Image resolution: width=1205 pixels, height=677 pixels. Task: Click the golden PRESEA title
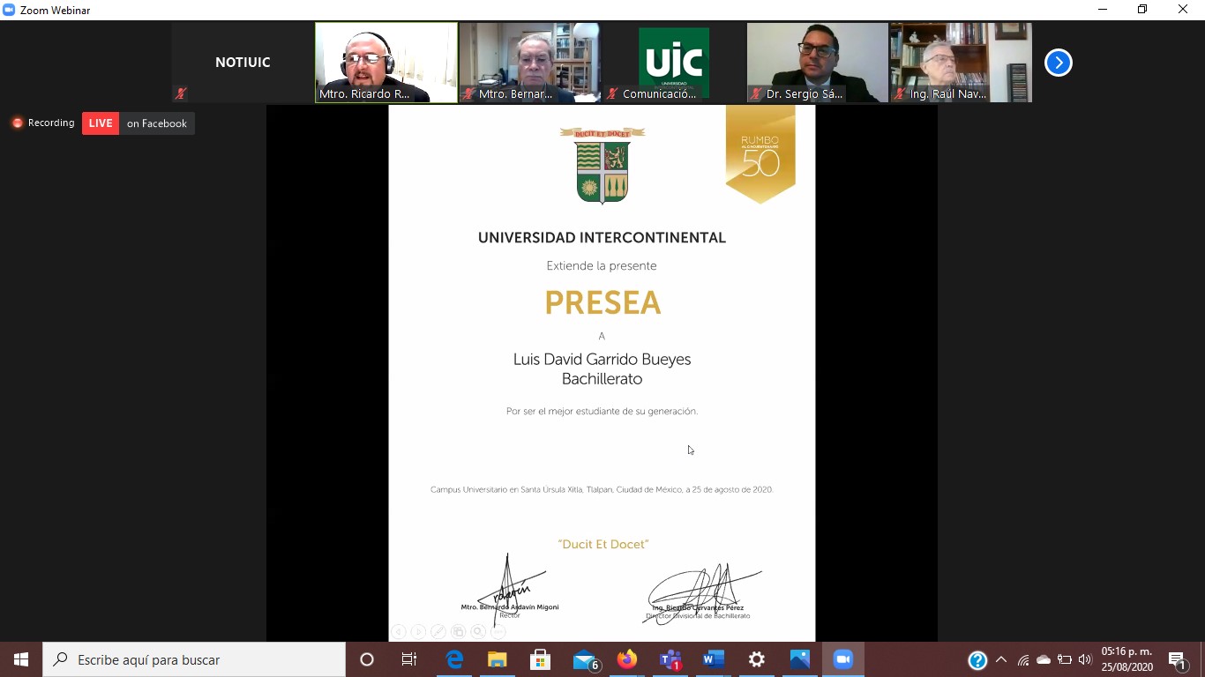click(602, 303)
